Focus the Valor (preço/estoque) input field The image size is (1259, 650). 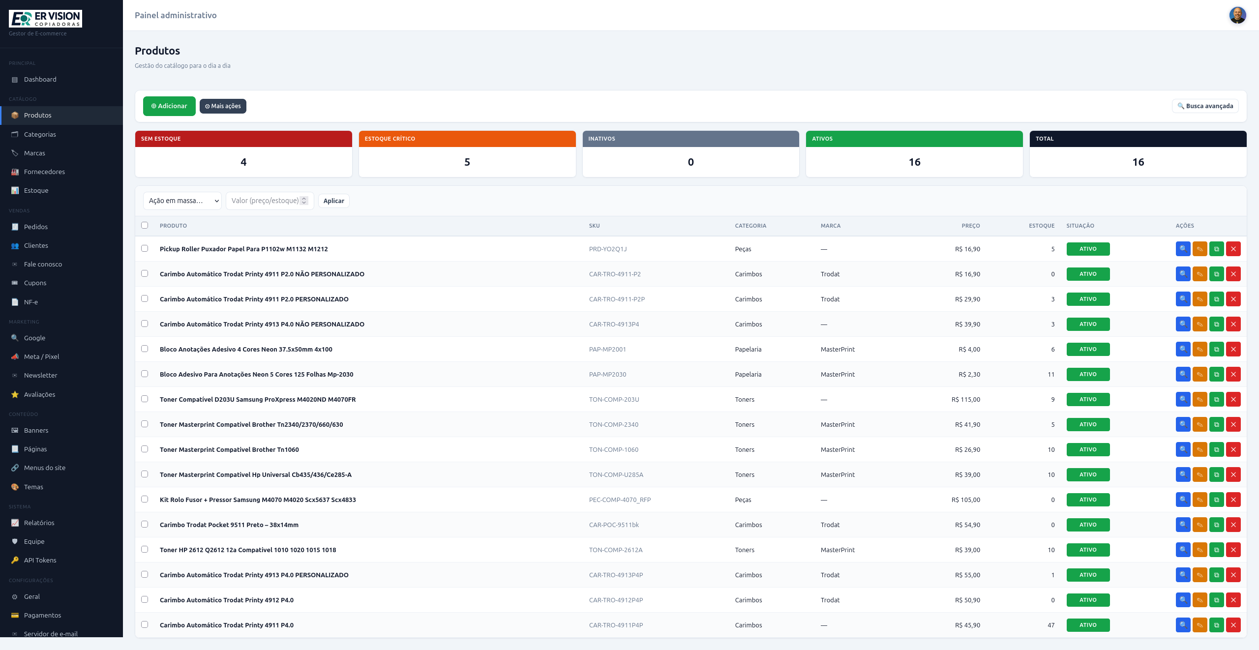coord(270,201)
